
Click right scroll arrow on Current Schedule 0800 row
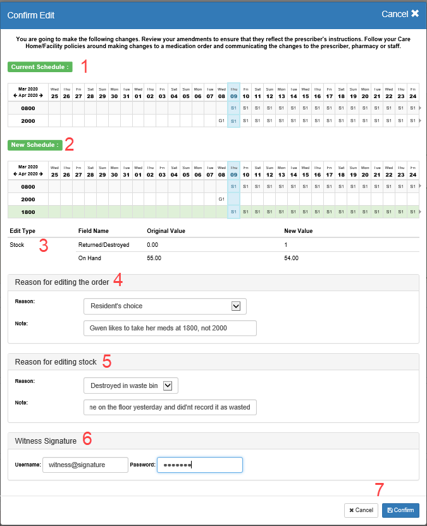[420, 108]
